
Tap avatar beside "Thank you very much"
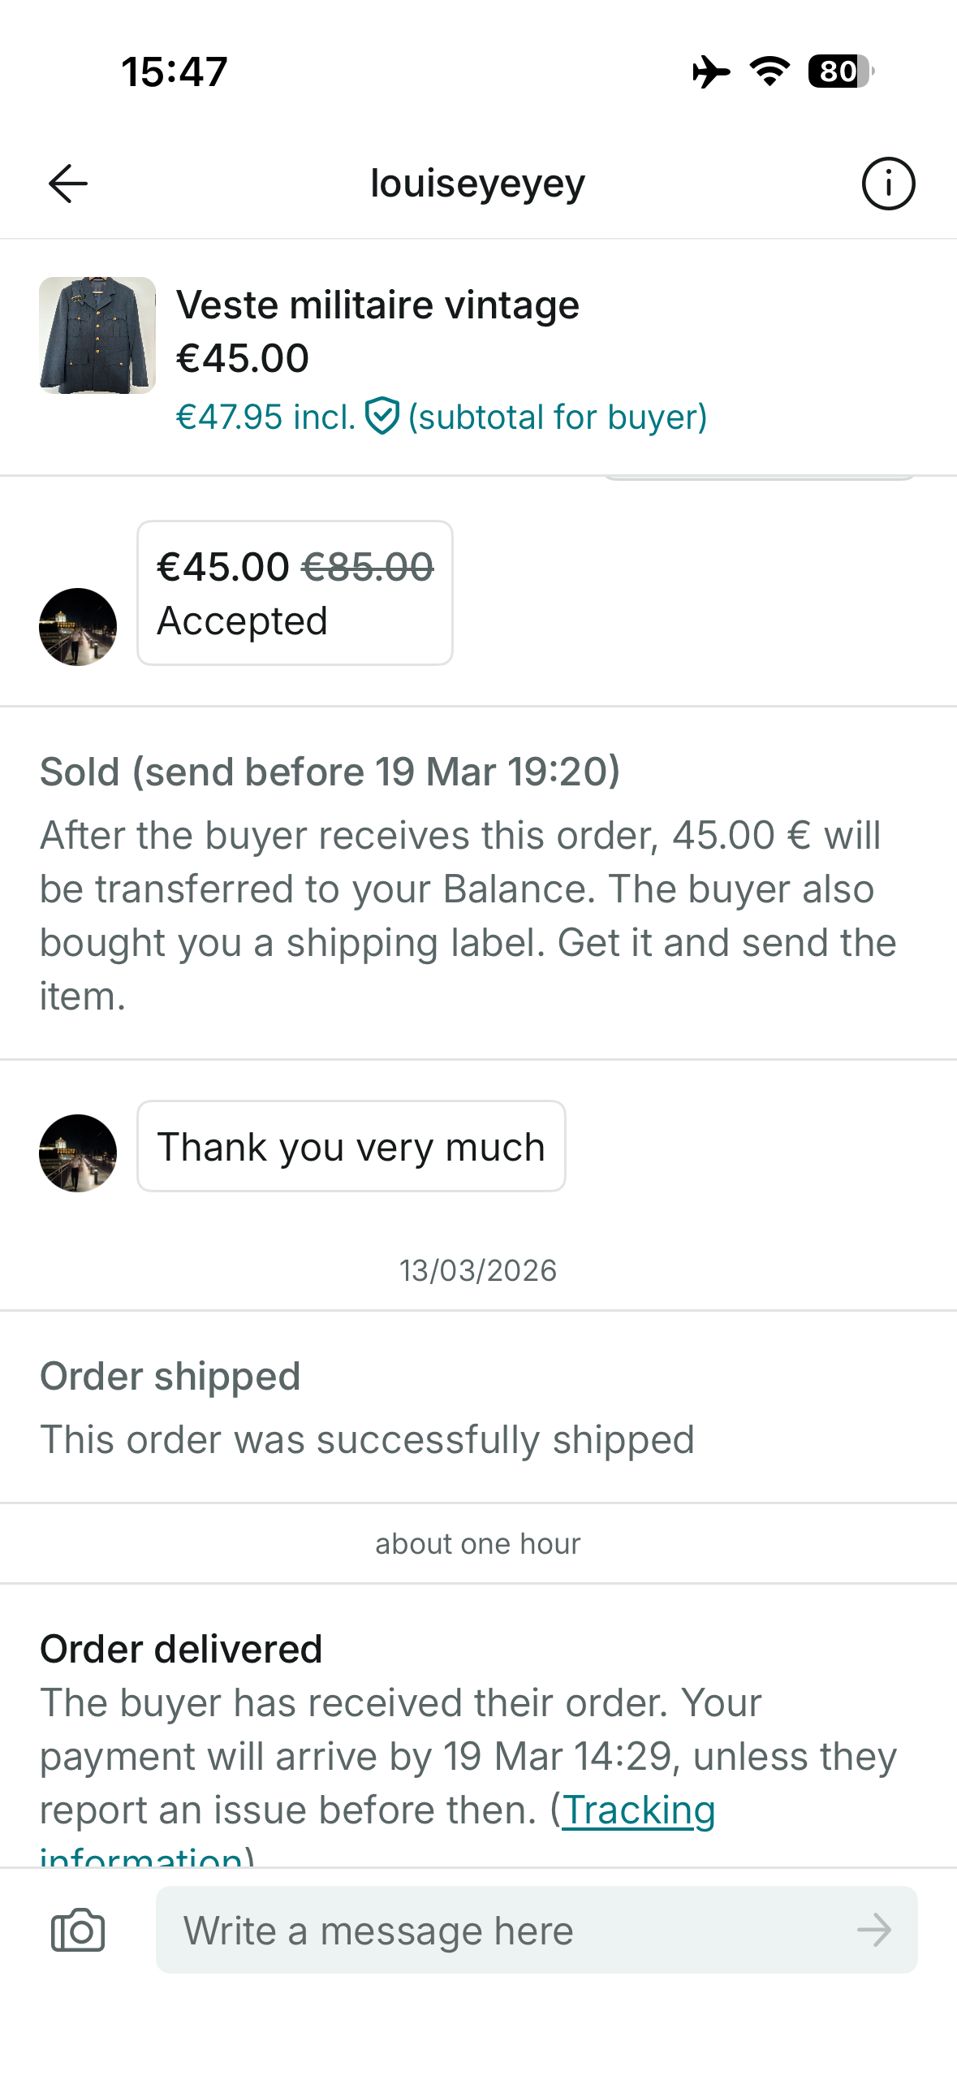click(x=78, y=1153)
